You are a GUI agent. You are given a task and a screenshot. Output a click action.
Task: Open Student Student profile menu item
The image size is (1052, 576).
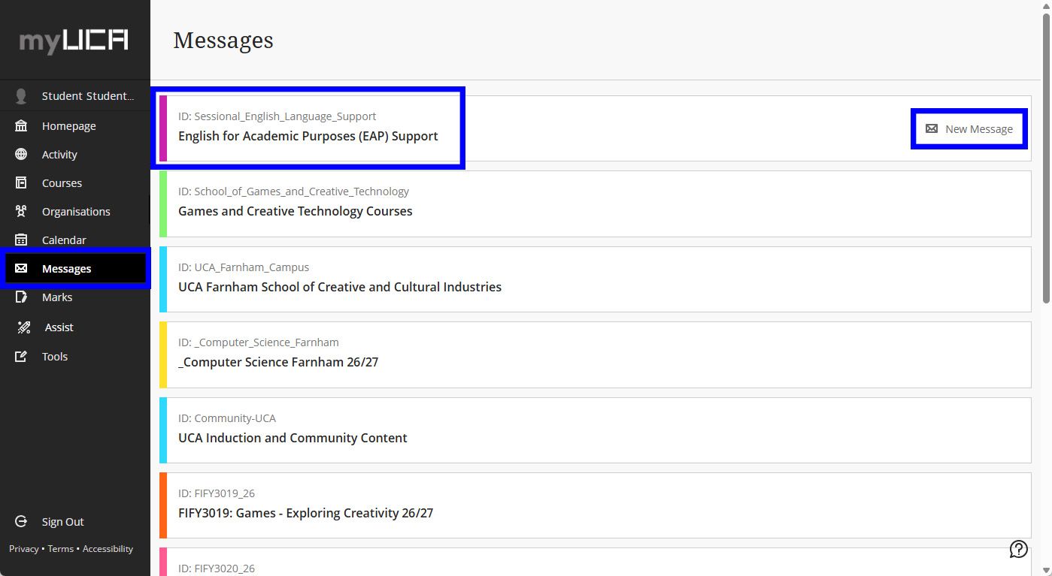(75, 96)
